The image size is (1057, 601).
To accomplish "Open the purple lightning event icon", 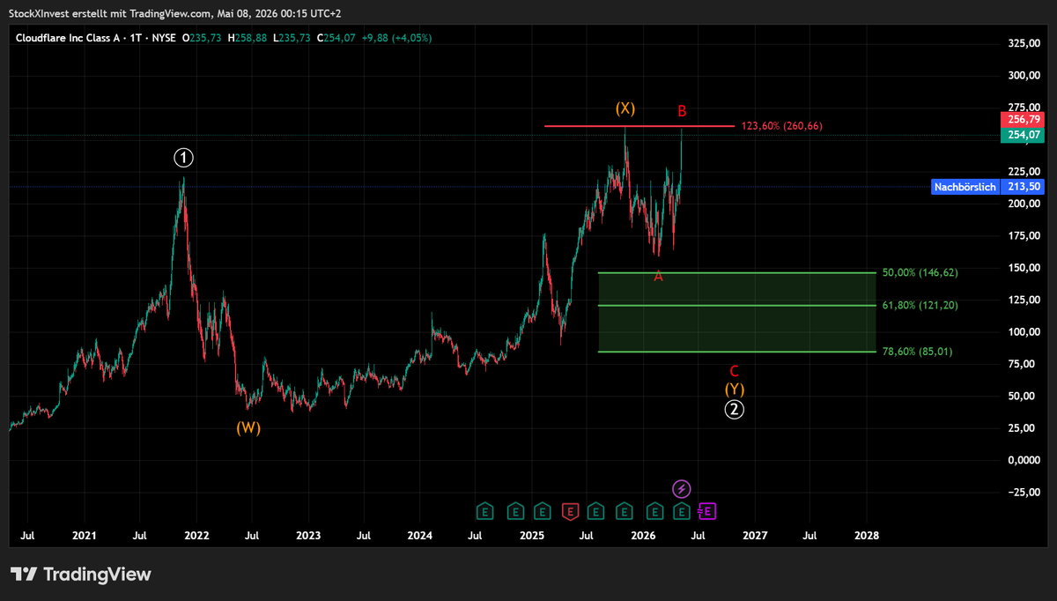I will 682,488.
